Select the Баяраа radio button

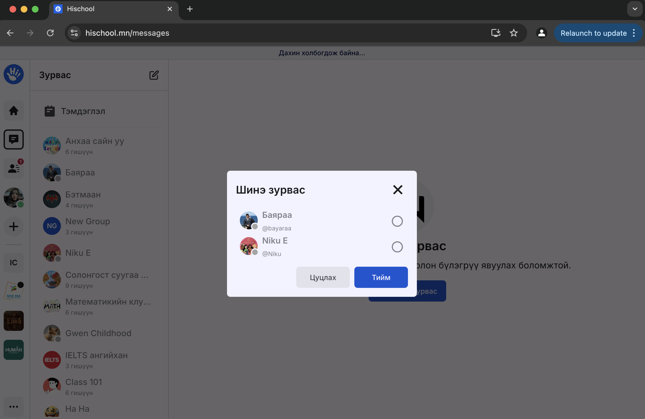click(397, 221)
